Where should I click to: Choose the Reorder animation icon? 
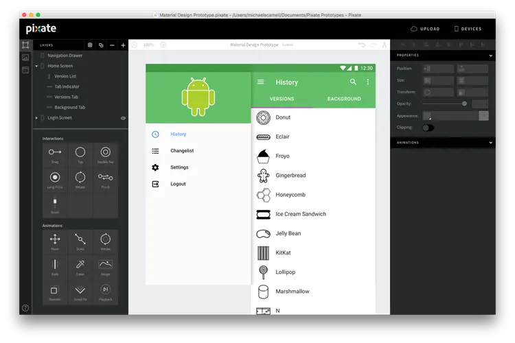click(54, 289)
